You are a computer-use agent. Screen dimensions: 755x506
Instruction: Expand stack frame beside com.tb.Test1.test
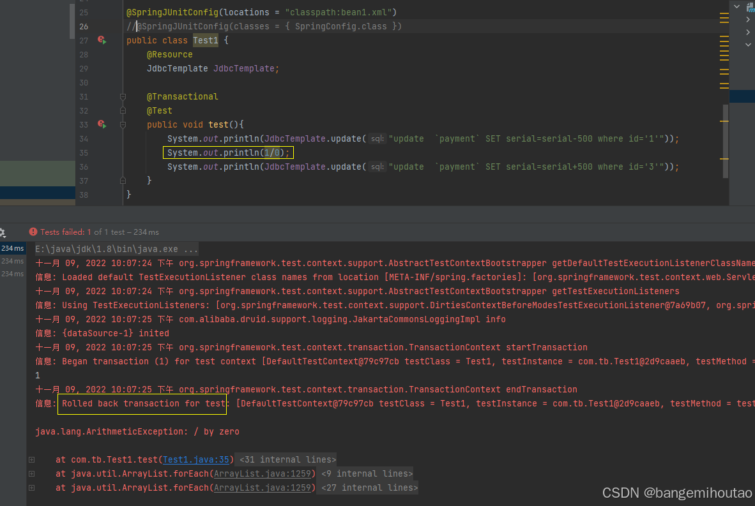(x=32, y=460)
